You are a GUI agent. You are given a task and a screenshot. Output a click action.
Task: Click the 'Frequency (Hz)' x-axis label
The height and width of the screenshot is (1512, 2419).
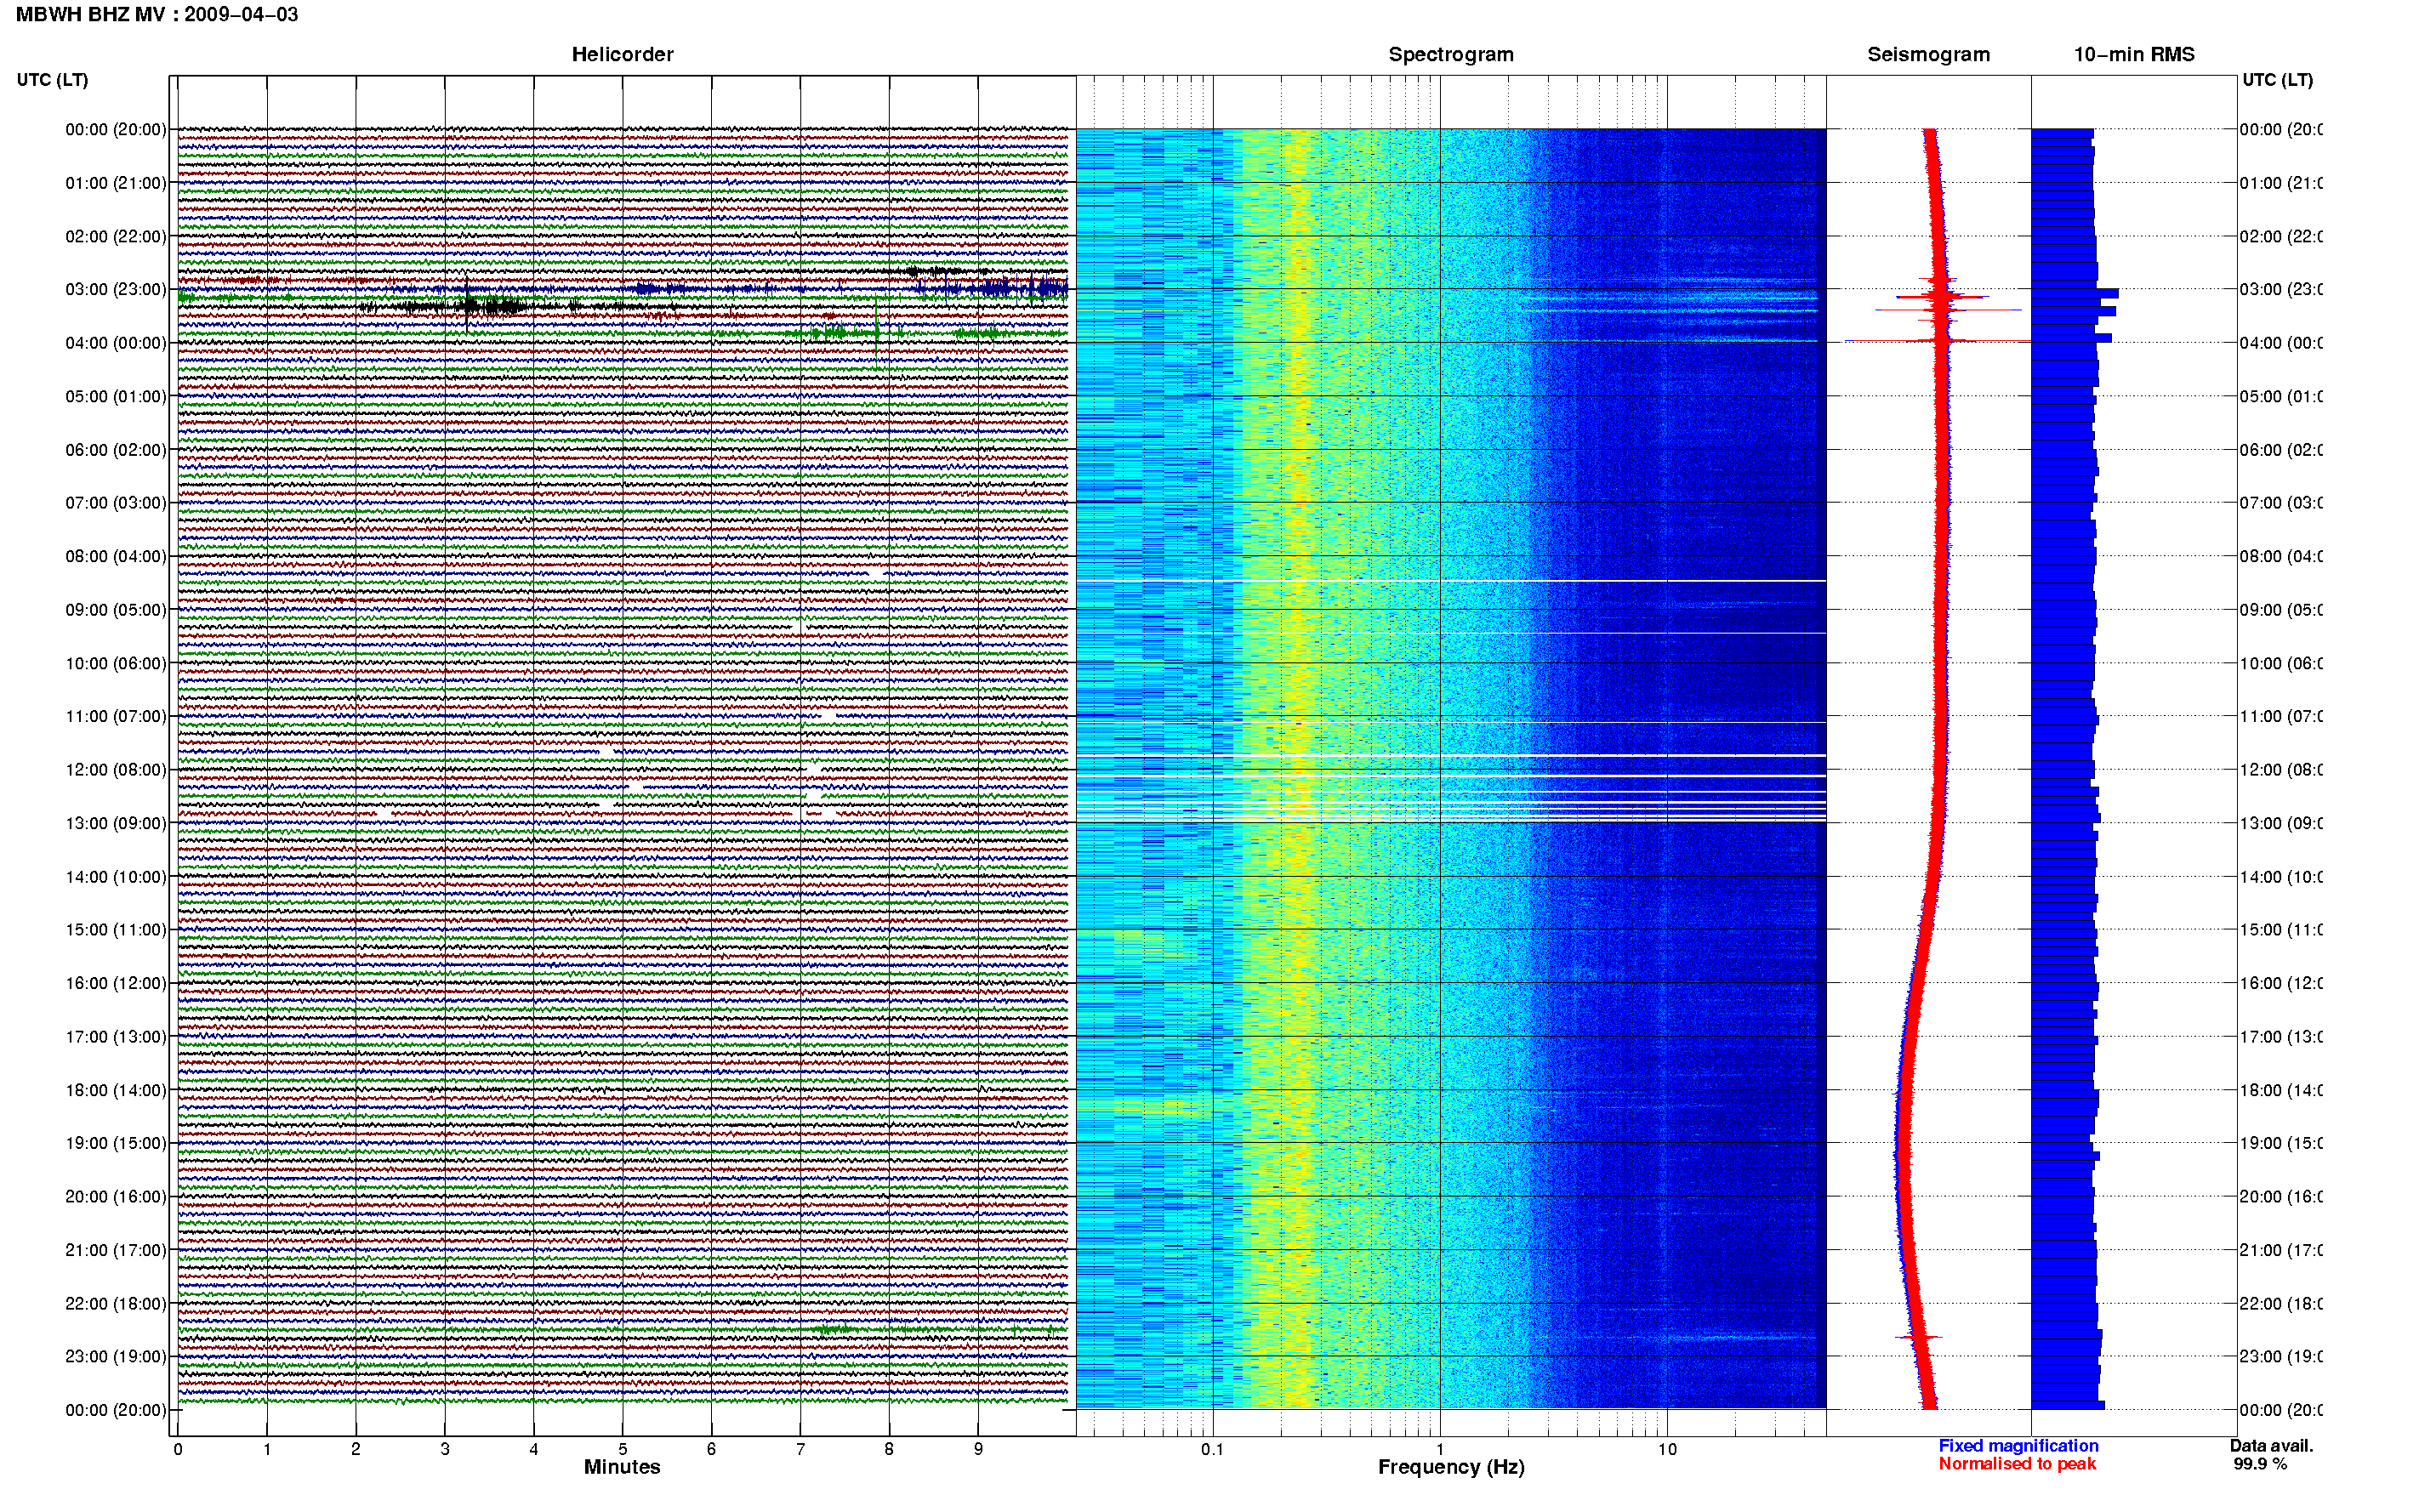1451,1467
